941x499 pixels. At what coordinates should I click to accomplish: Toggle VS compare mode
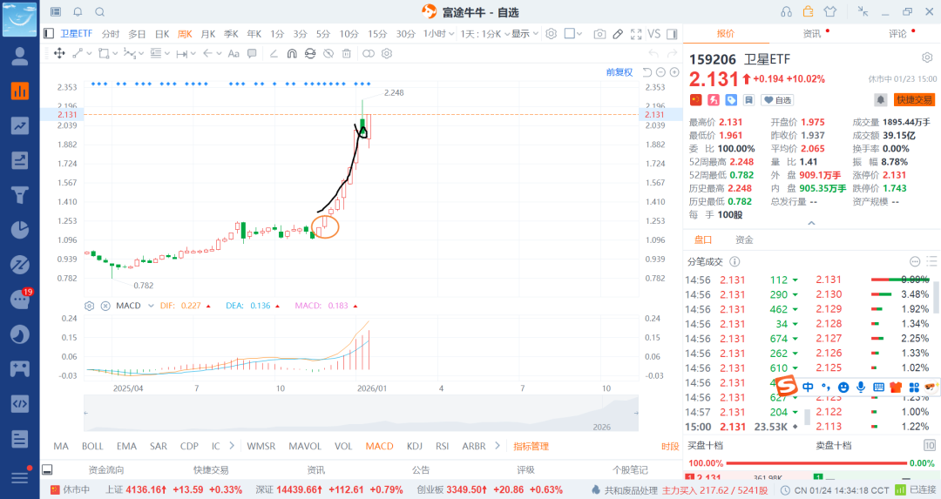coord(654,34)
